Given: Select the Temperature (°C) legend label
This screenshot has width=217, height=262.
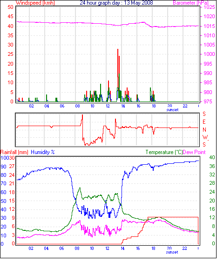Looking at the screenshot, I should (164, 152).
